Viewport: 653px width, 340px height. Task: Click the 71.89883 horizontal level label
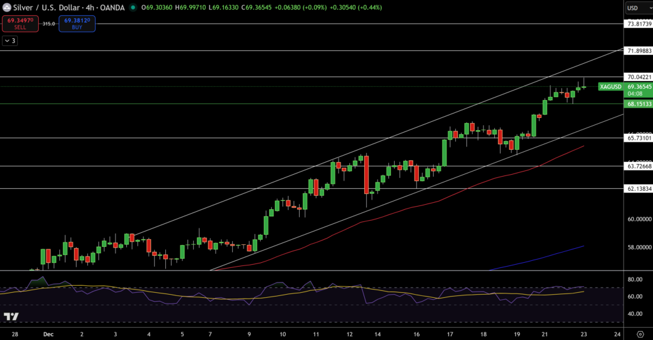tap(638, 50)
